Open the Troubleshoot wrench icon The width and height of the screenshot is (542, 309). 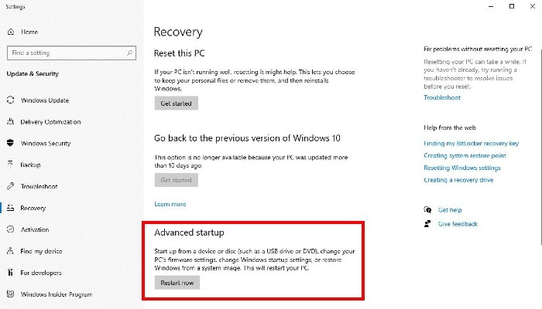click(11, 186)
